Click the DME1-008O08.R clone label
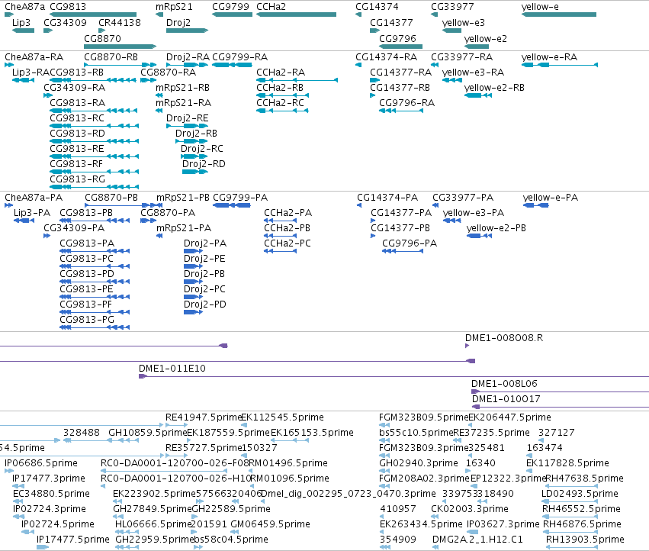The image size is (649, 551). 504,337
